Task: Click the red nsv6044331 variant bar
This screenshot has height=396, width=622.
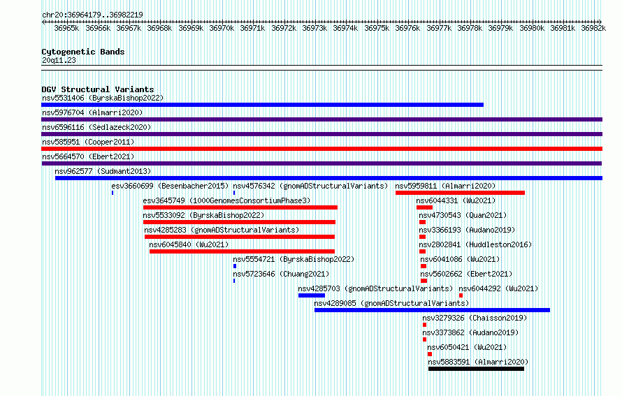Action: coord(424,207)
